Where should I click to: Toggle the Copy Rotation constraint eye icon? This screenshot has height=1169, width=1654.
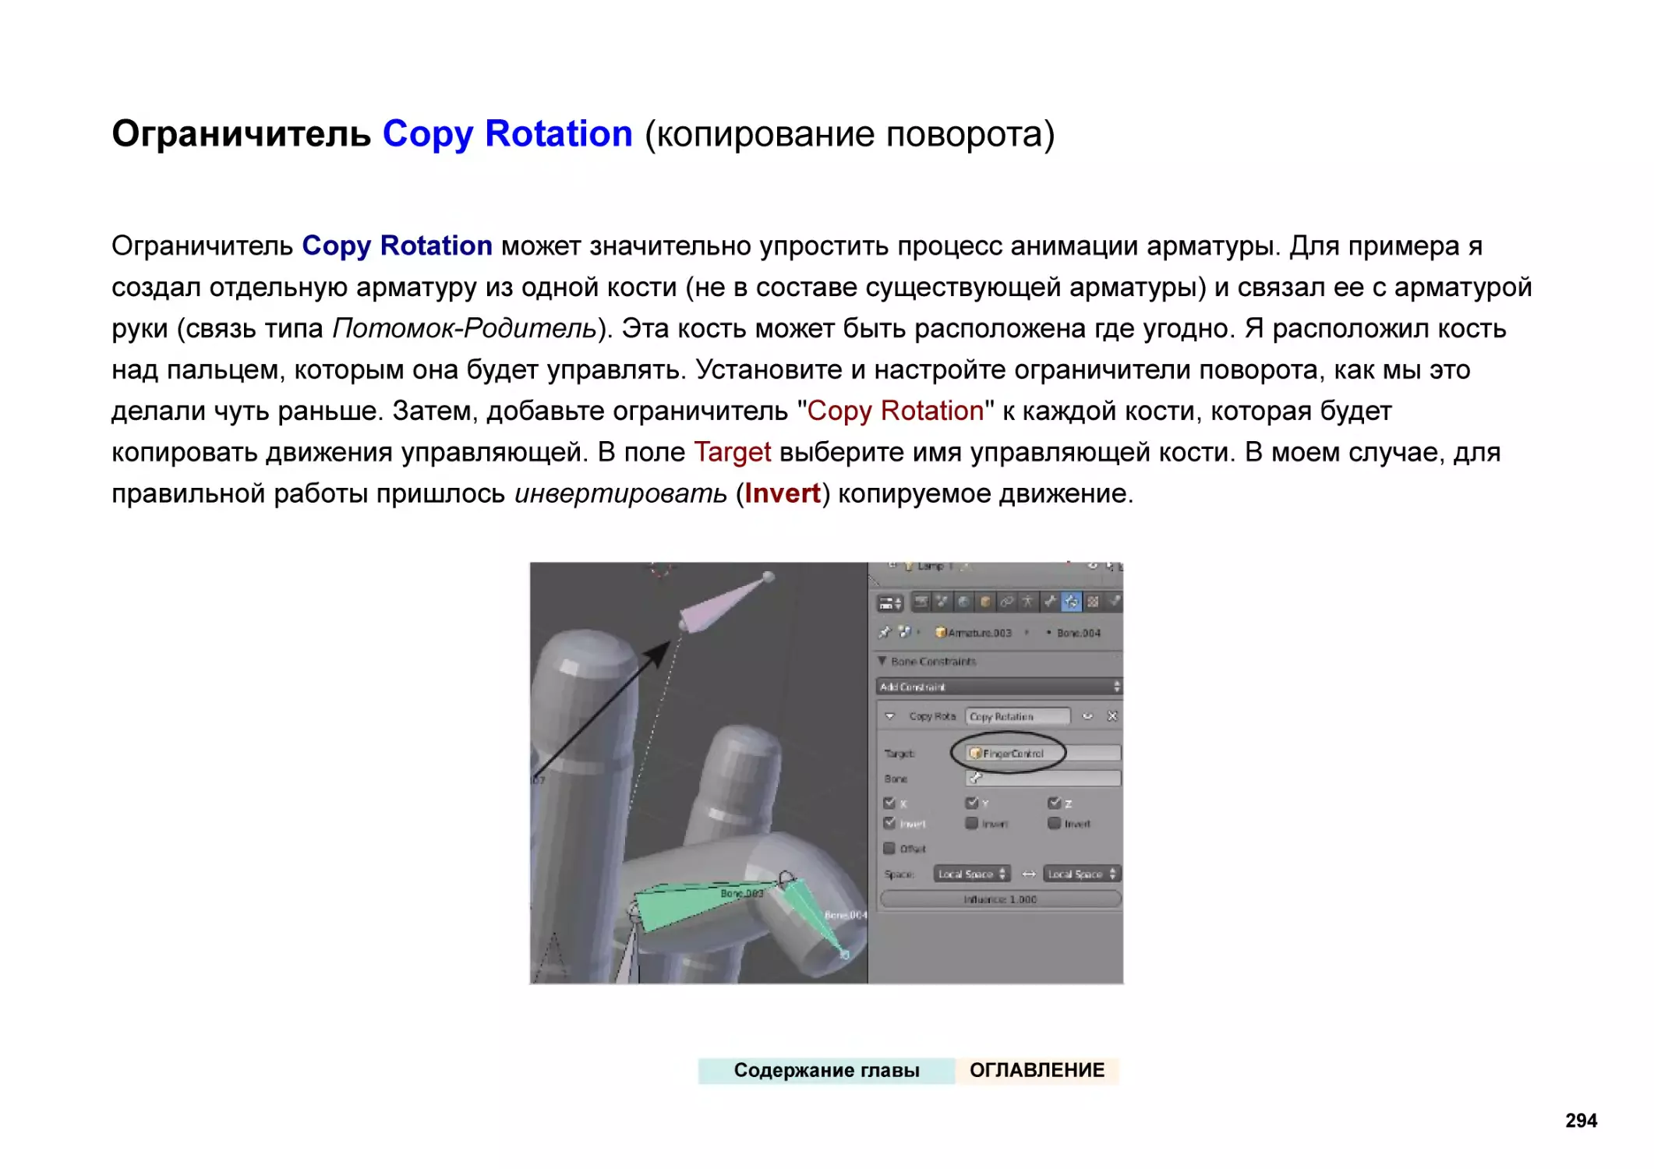coord(1088,716)
